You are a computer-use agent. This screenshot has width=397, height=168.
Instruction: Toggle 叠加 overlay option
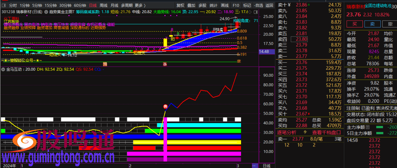click(191, 5)
